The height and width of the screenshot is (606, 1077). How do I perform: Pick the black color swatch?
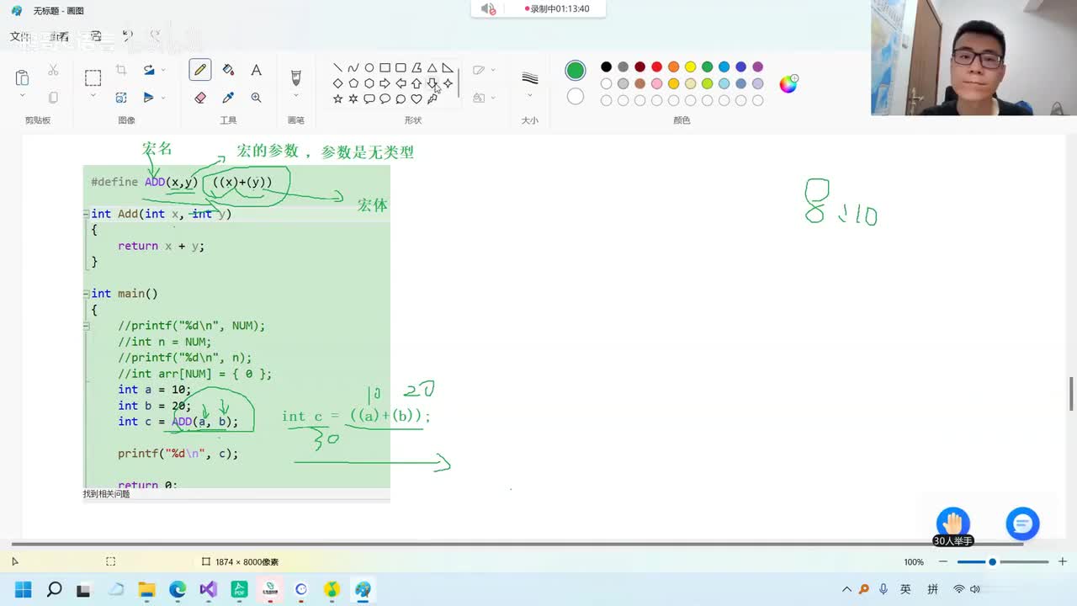[606, 67]
